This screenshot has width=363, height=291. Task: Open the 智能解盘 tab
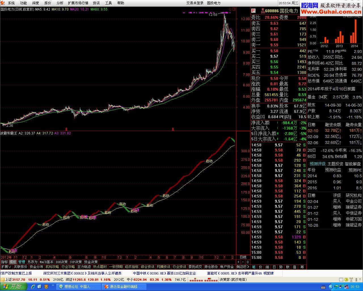(x=353, y=164)
